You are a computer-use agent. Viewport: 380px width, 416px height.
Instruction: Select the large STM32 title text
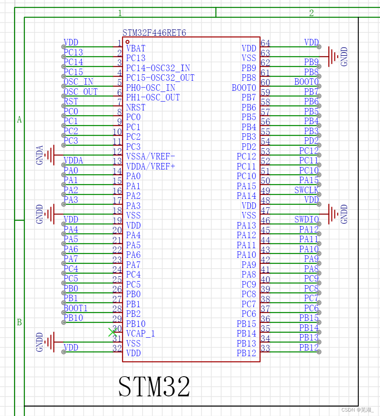coord(154,386)
